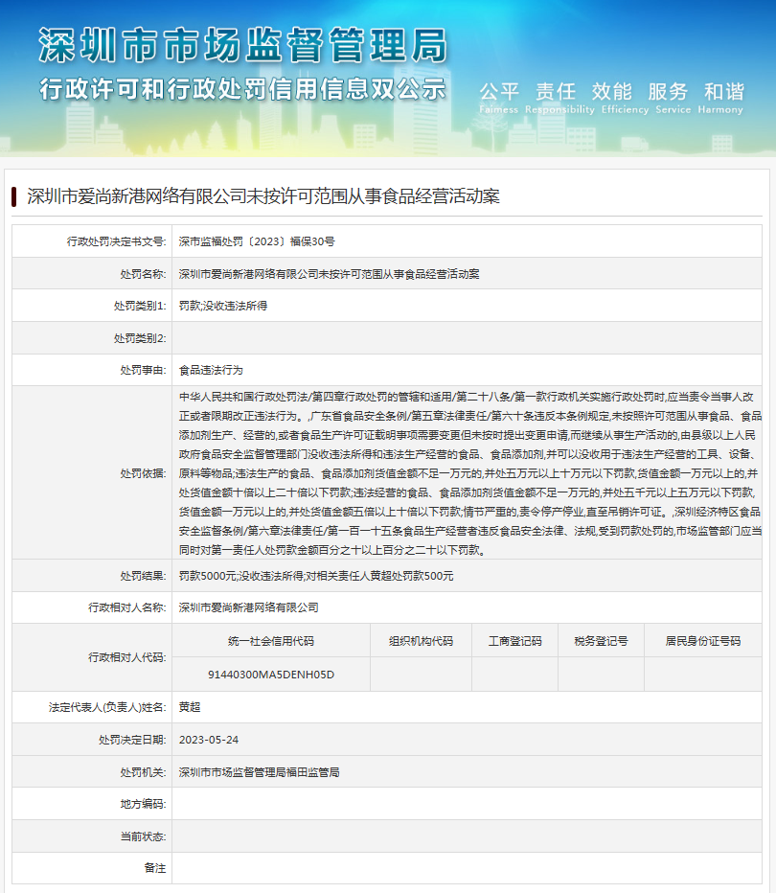
Task: Click the red bar marker beside the case title
Action: tap(14, 197)
